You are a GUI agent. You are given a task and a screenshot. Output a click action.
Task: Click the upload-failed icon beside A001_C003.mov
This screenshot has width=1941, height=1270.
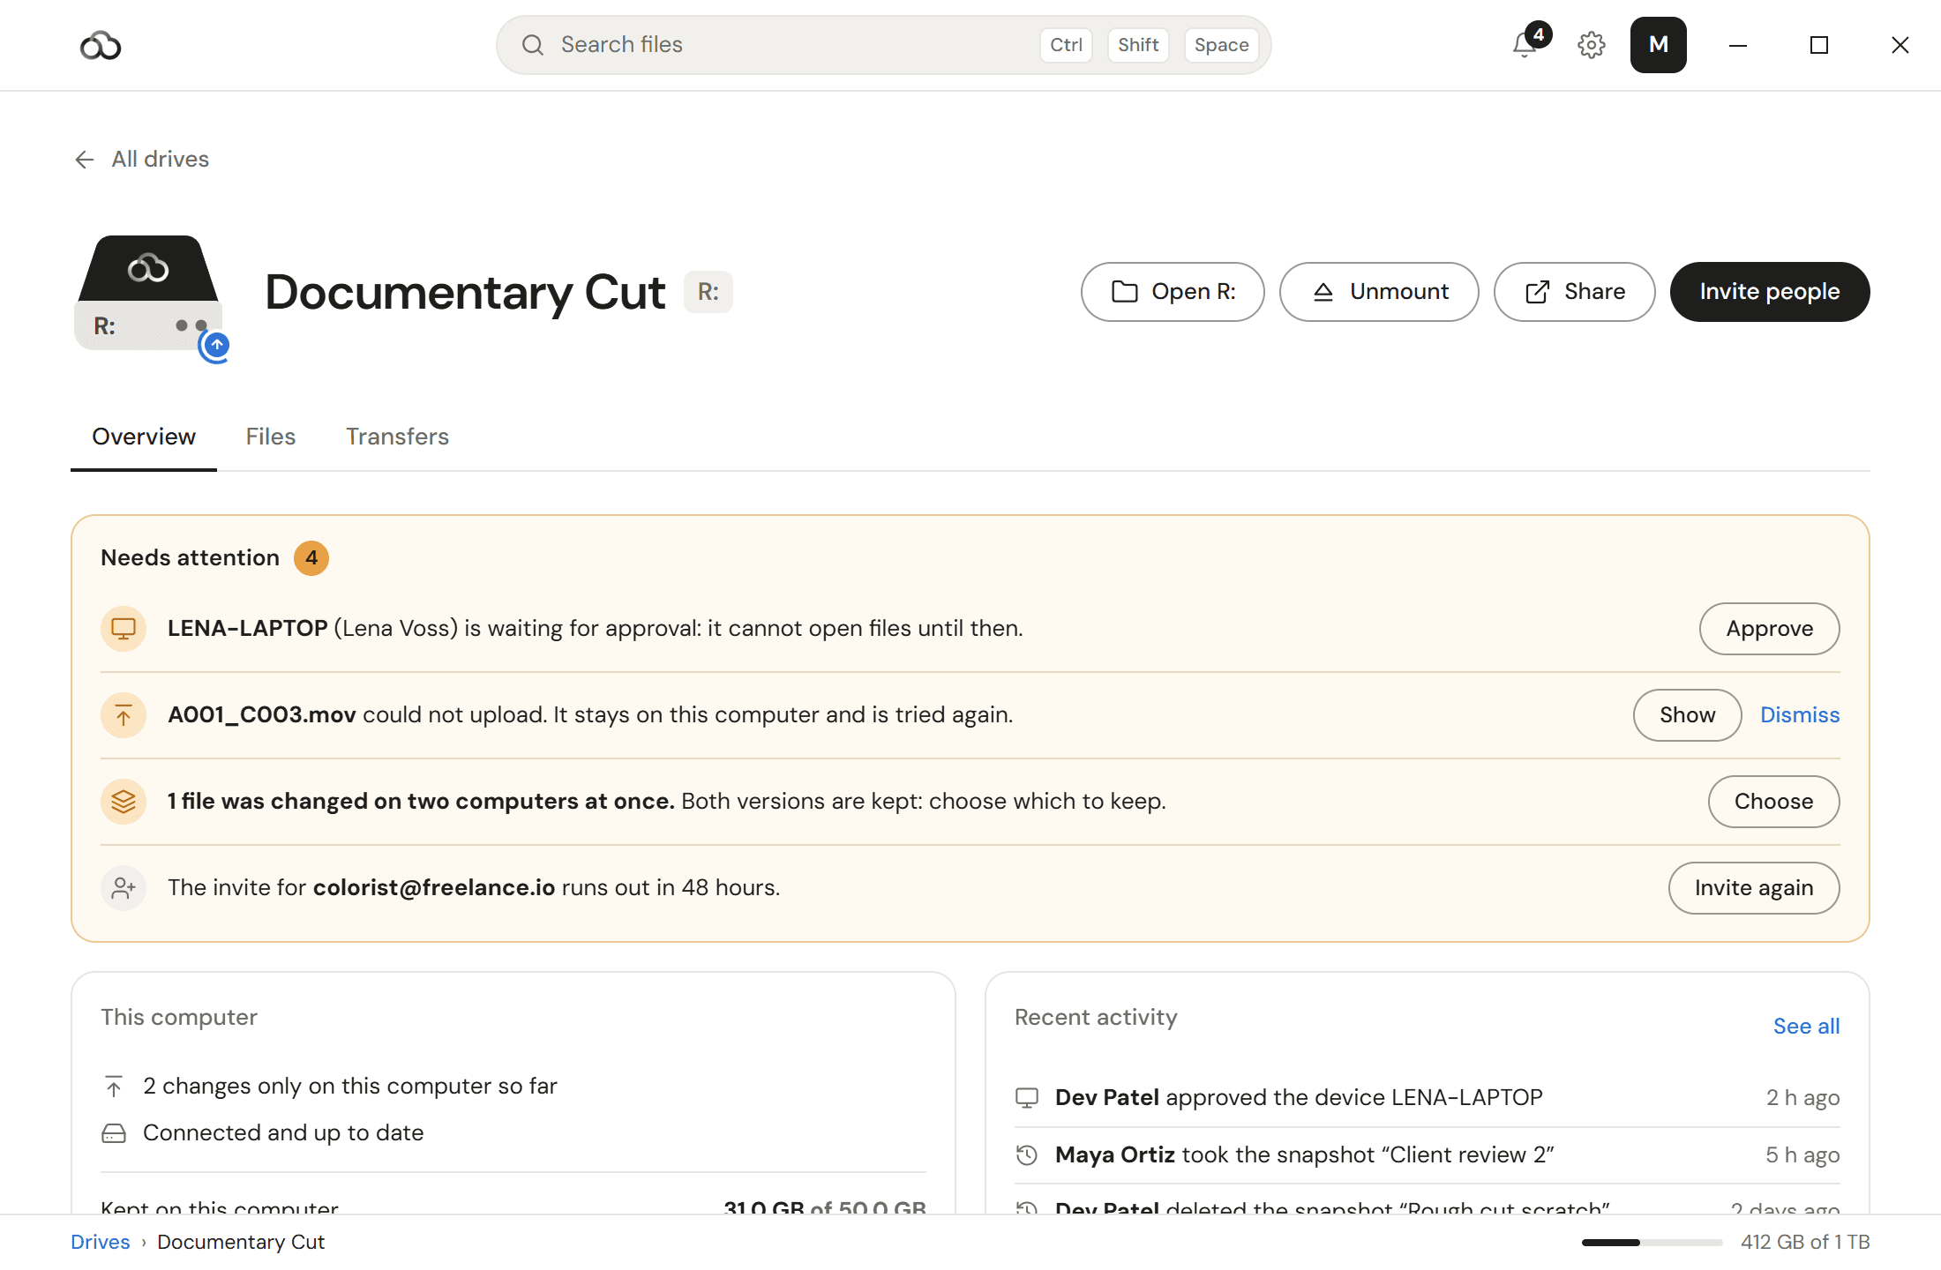[x=124, y=715]
